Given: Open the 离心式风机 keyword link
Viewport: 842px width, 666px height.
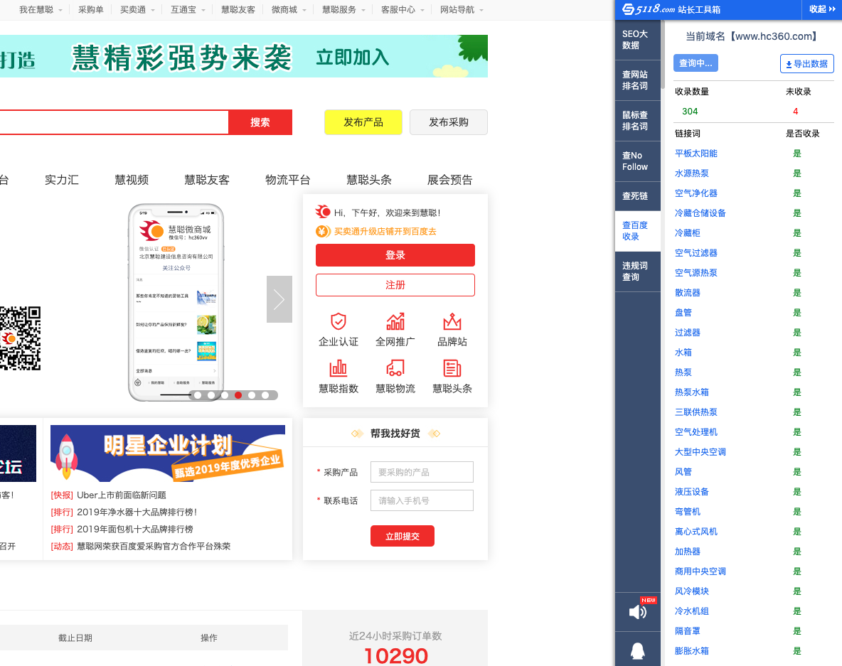Looking at the screenshot, I should pyautogui.click(x=696, y=531).
